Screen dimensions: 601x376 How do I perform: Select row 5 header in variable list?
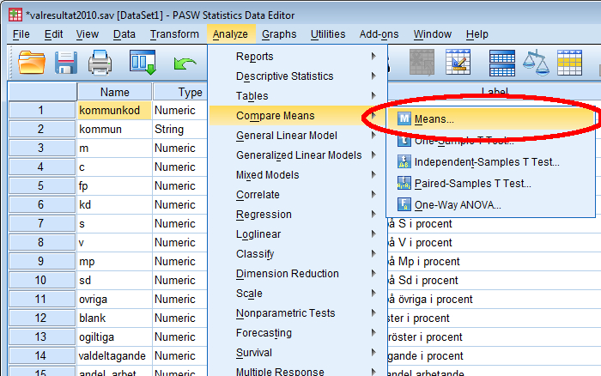[40, 186]
